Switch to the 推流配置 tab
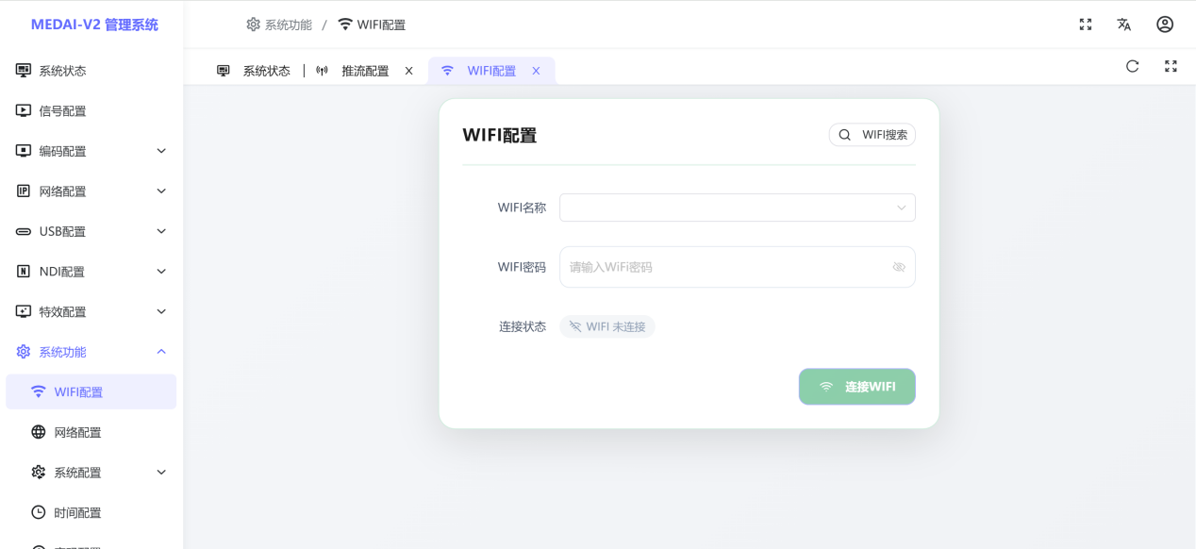The image size is (1196, 549). pyautogui.click(x=365, y=71)
